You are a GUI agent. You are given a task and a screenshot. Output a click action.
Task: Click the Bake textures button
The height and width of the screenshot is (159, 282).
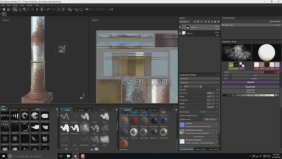211,119
